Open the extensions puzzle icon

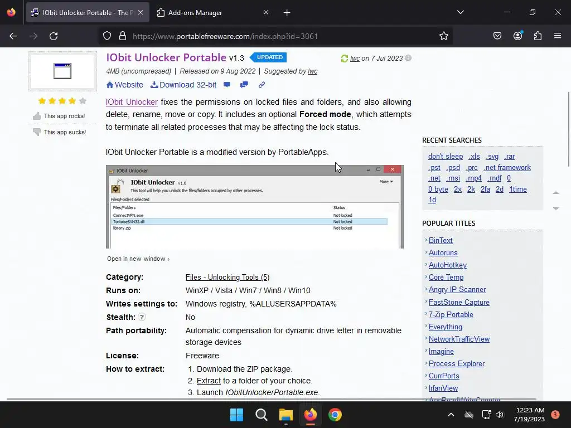[538, 36]
